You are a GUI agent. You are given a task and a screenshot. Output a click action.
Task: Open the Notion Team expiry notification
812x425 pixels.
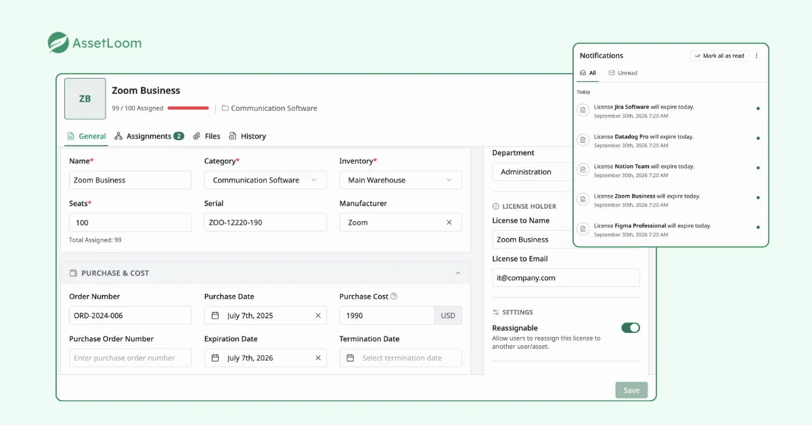pyautogui.click(x=671, y=170)
